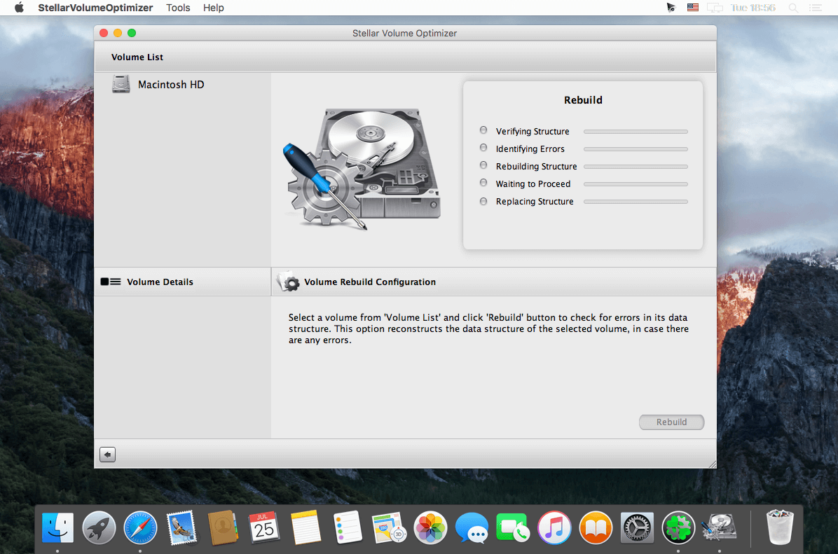The image size is (838, 554).
Task: Click Waiting to Proceed radio indicator
Action: coord(483,183)
